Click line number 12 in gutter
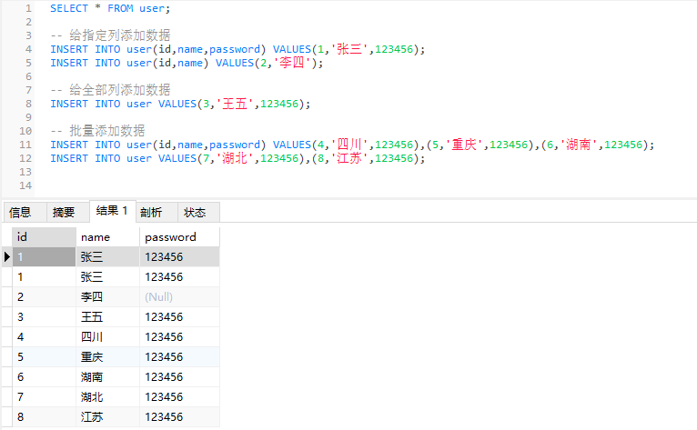The height and width of the screenshot is (430, 697). pyautogui.click(x=25, y=158)
